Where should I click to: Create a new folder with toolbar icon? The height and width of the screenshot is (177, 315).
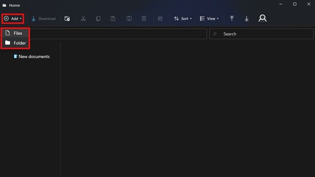[67, 18]
